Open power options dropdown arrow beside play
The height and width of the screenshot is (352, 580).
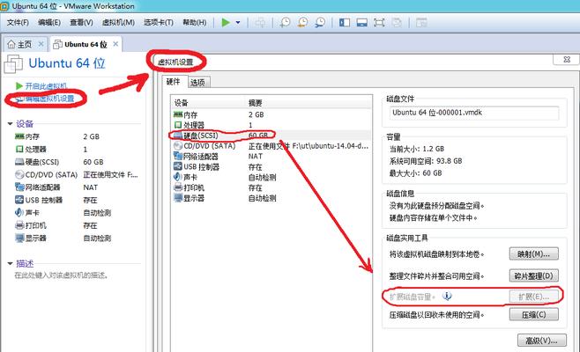(x=238, y=23)
